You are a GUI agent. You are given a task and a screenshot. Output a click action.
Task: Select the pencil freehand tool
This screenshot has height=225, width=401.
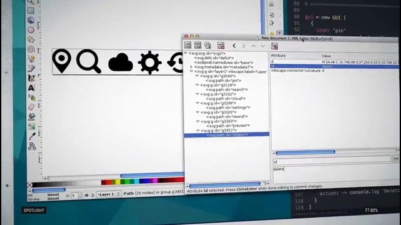31,59
